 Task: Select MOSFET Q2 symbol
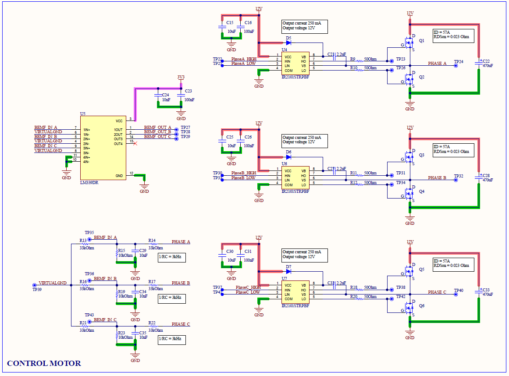tap(409, 79)
